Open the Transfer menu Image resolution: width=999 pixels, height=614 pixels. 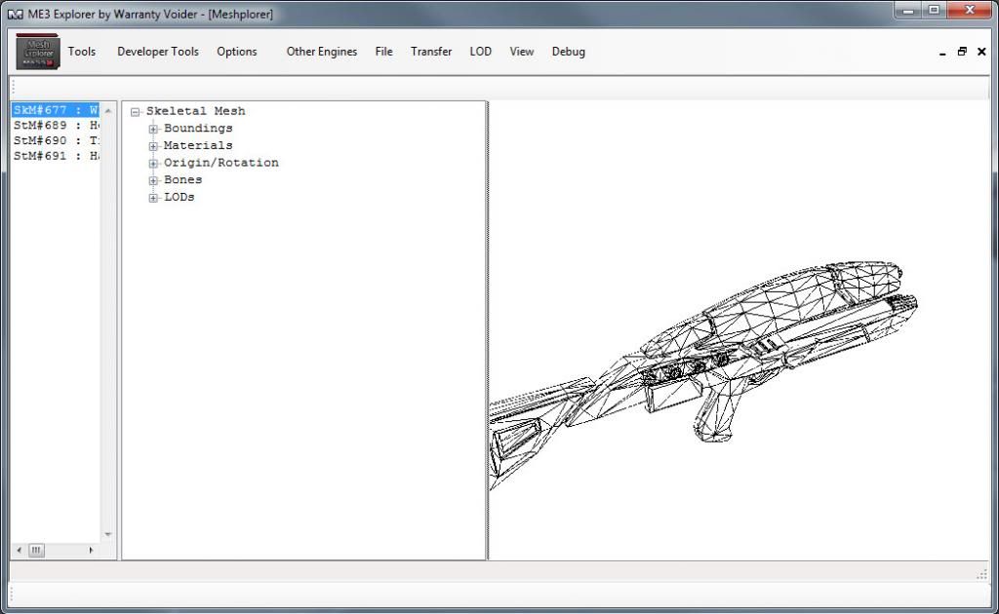(431, 52)
